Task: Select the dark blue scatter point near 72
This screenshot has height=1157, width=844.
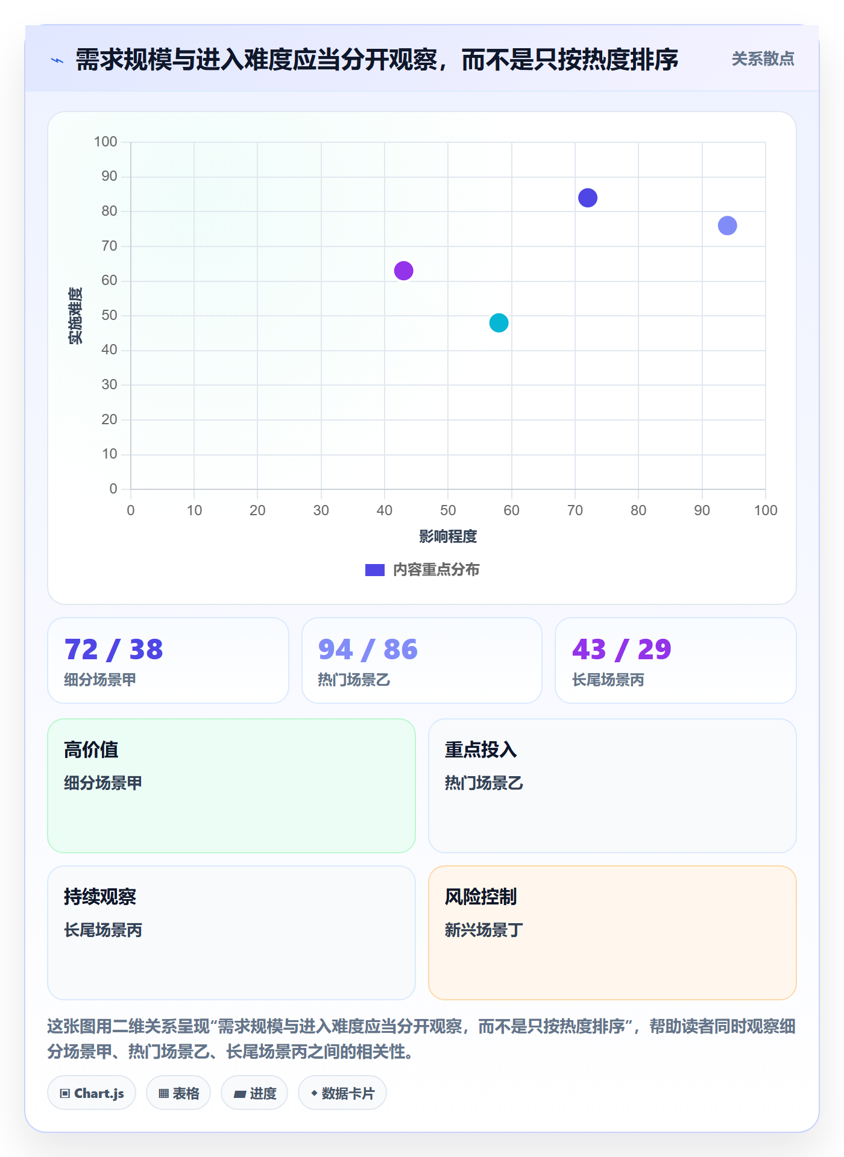Action: [587, 198]
